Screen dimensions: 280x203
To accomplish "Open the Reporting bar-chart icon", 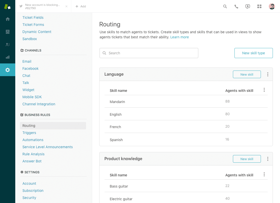I will [x=8, y=57].
